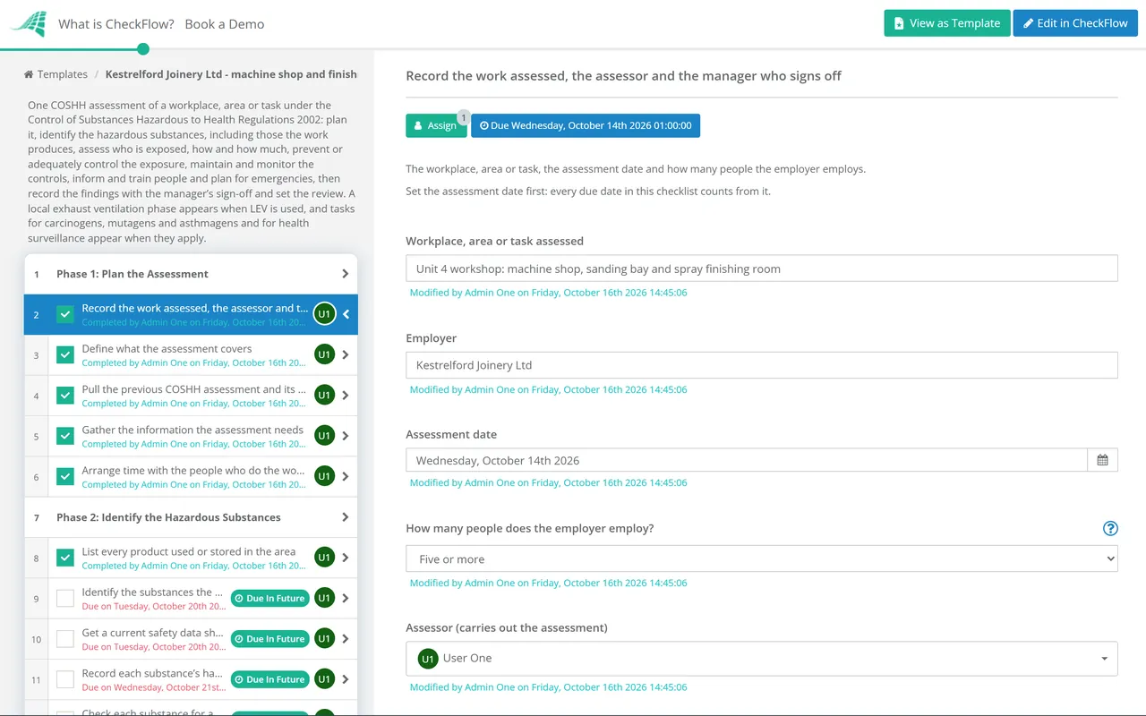Screen dimensions: 1146x716
Task: Expand Phase 1: Plan the Assessment chevron
Action: pyautogui.click(x=346, y=274)
